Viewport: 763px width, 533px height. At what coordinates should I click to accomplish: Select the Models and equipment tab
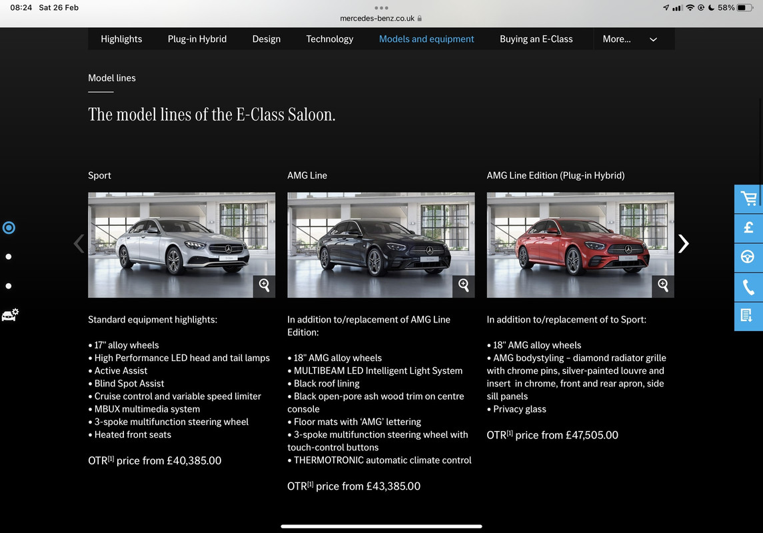[426, 39]
